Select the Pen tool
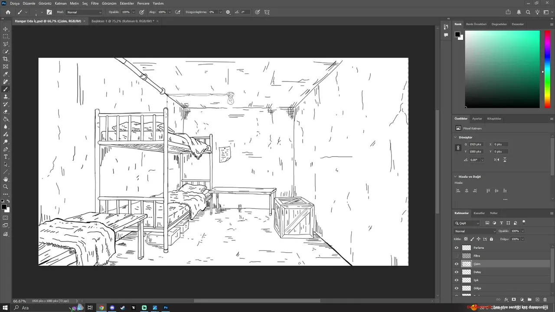The width and height of the screenshot is (555, 312). [x=6, y=149]
